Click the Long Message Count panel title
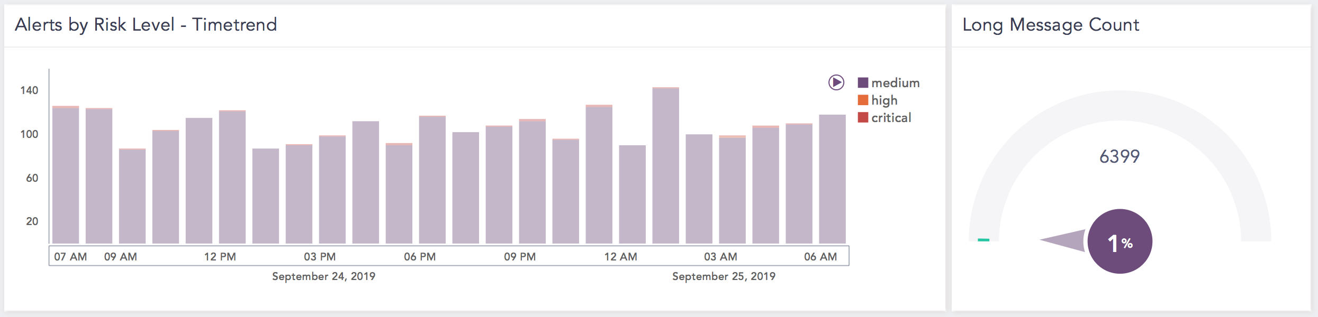 tap(1050, 25)
